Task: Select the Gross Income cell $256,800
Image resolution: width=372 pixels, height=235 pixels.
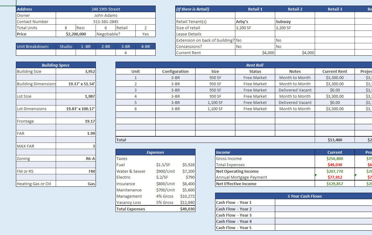Action: click(x=335, y=158)
